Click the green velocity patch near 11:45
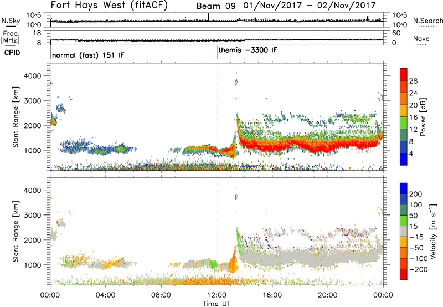The width and height of the screenshot is (443, 307). point(212,264)
